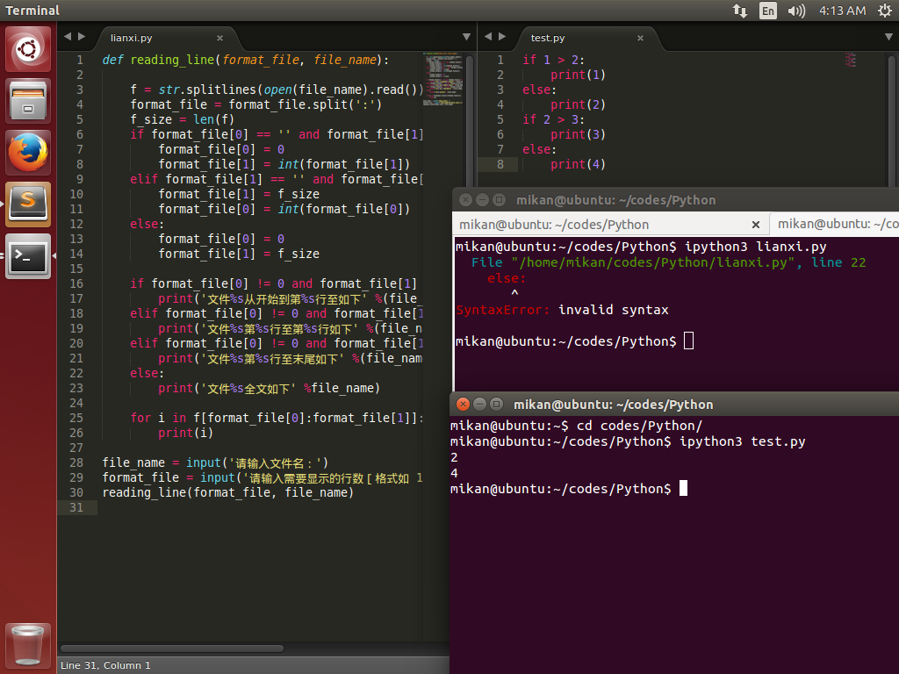The image size is (899, 674).
Task: Open the En keyboard input indicator
Action: click(x=768, y=11)
